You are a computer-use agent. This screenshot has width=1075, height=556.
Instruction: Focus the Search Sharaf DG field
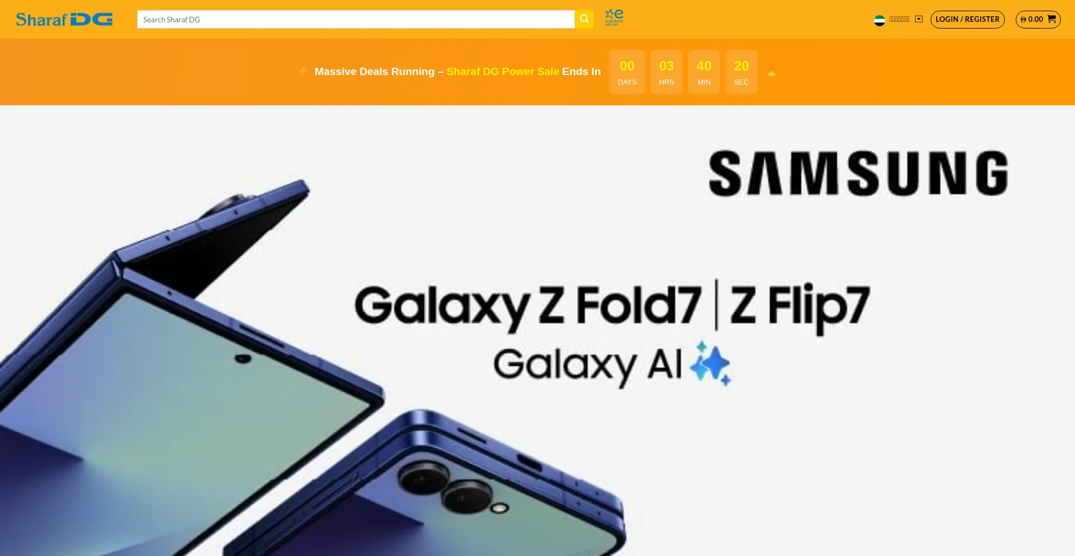click(x=356, y=19)
